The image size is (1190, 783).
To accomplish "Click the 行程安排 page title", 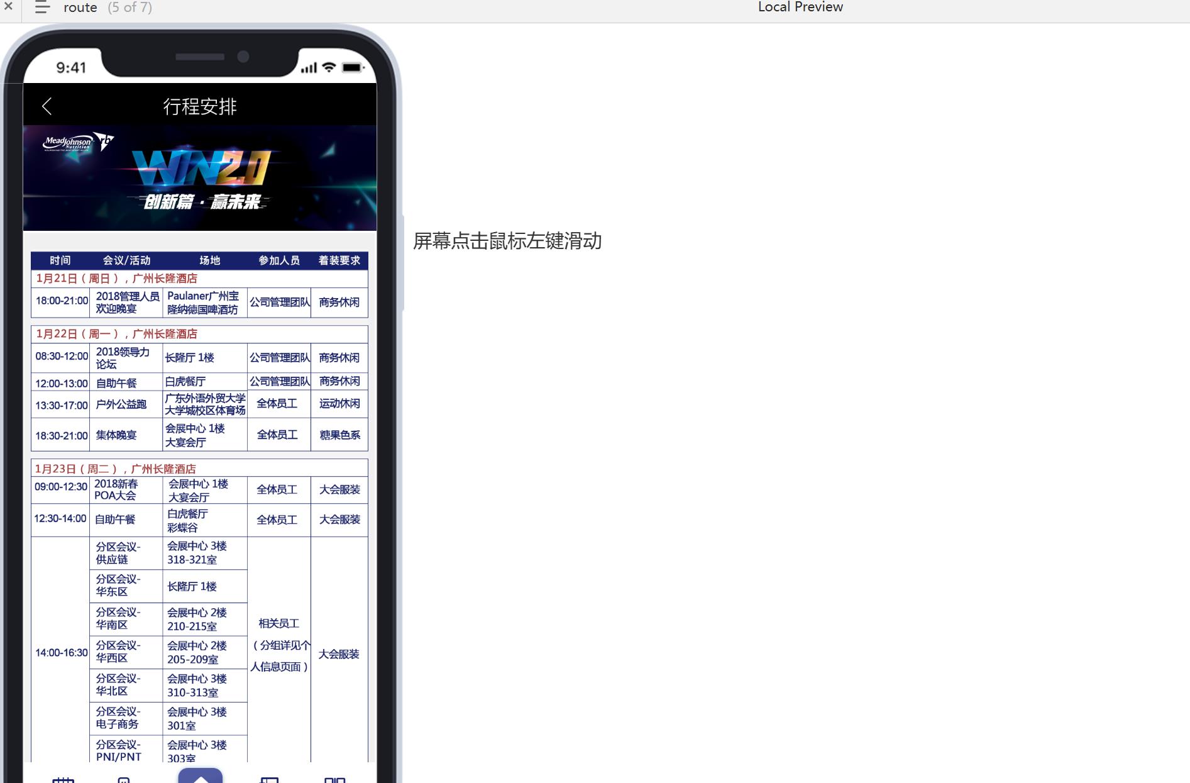I will click(200, 106).
